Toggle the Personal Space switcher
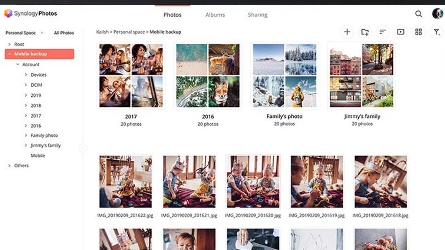Image resolution: width=445 pixels, height=250 pixels. [42, 33]
